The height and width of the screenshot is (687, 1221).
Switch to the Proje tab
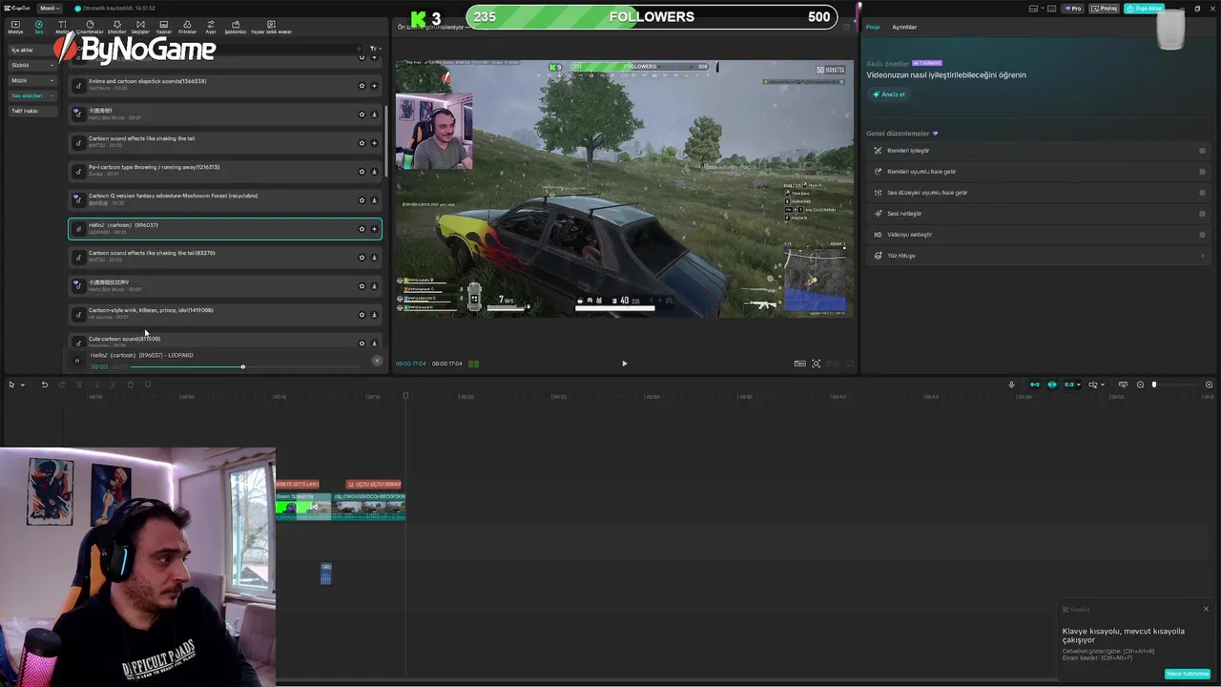coord(873,27)
